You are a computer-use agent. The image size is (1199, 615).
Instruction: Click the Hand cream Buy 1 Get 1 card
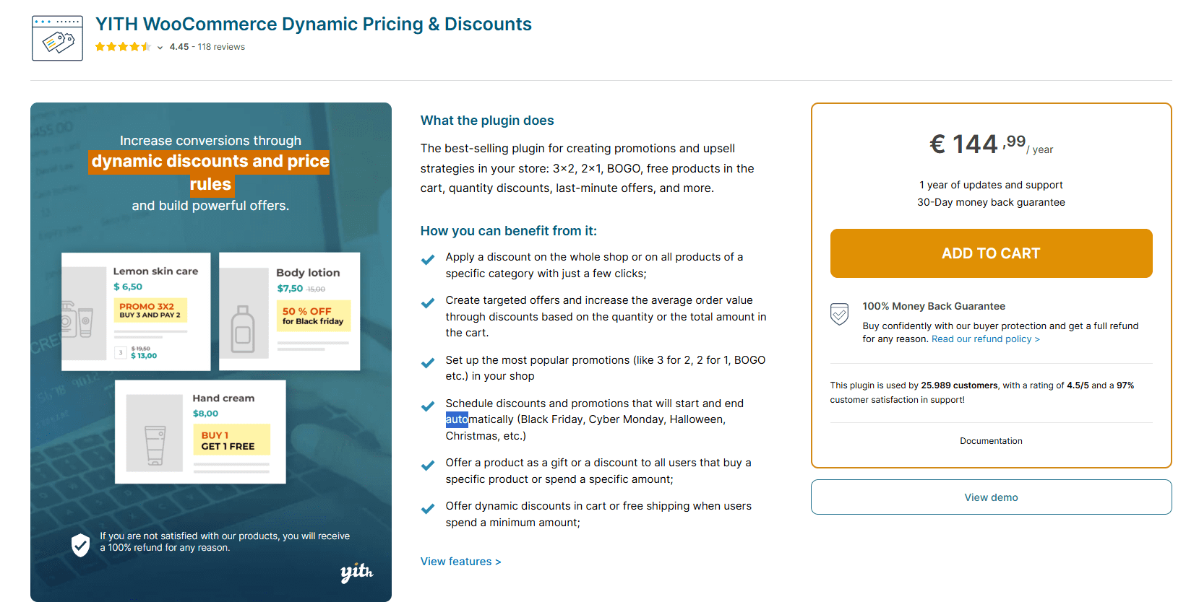200,432
